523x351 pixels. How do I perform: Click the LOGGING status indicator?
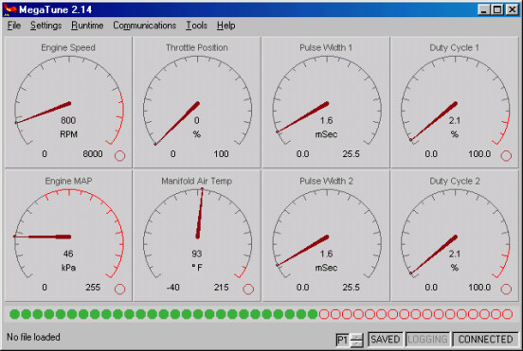point(427,340)
